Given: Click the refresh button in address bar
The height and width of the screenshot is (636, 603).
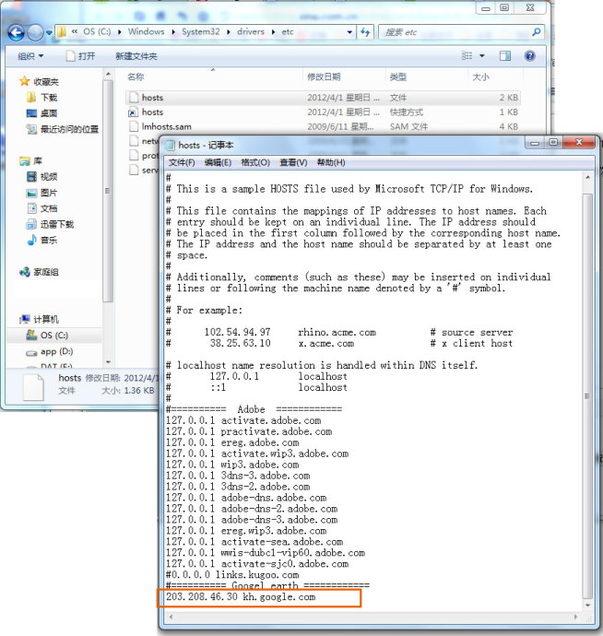Looking at the screenshot, I should 365,32.
